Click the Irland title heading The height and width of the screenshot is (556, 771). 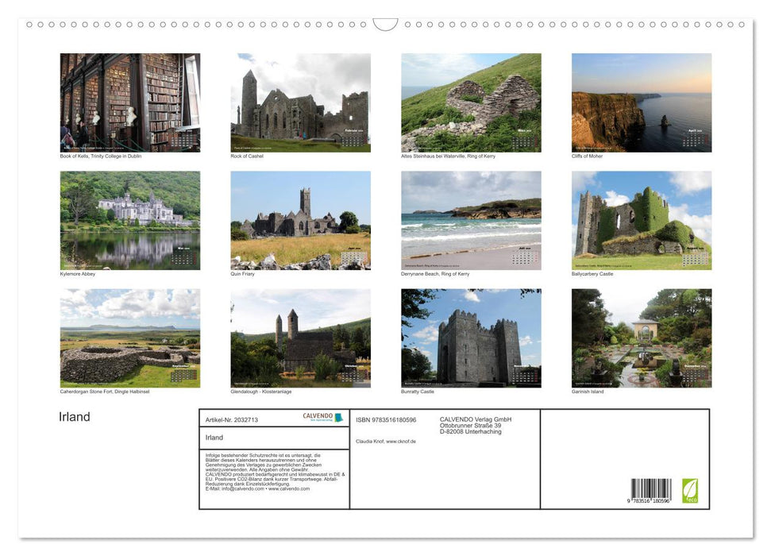tap(73, 416)
